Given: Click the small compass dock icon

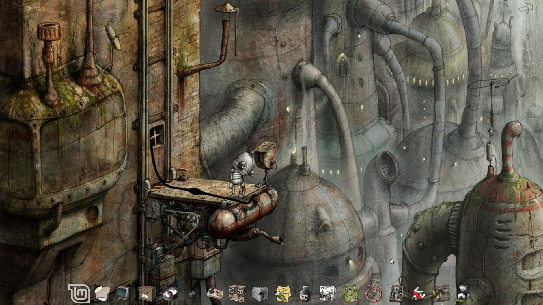Looking at the screenshot, I should click(192, 294).
